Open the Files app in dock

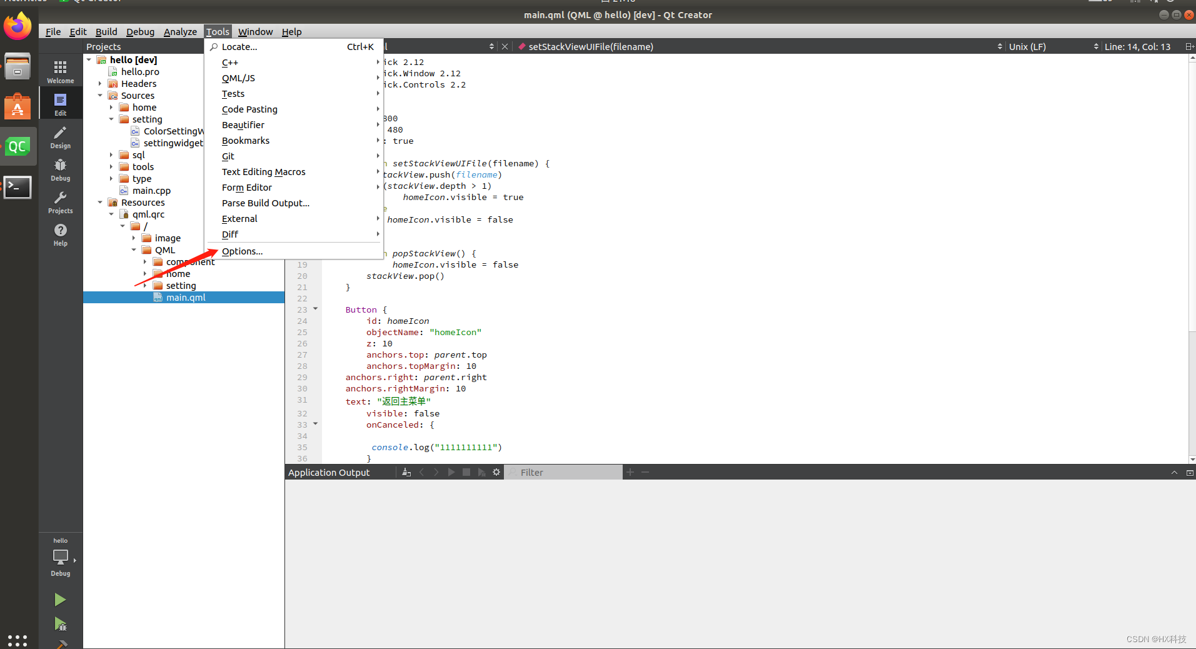18,66
